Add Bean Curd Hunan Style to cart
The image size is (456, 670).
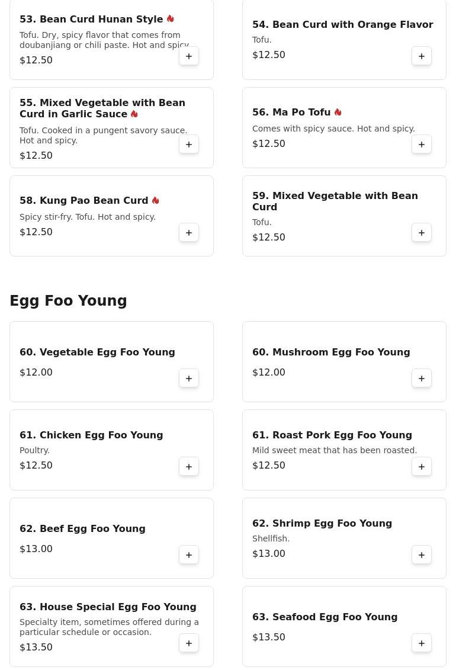(189, 56)
